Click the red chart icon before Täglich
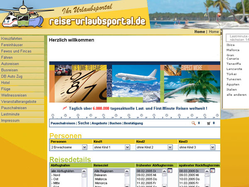 (65, 108)
